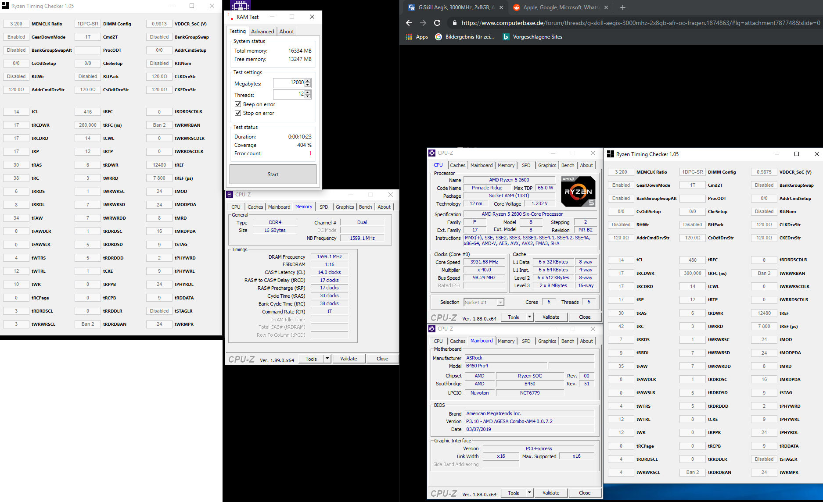The width and height of the screenshot is (823, 502).
Task: Click MEMCLK Ratio 3 200 in left checker
Action: click(x=16, y=24)
